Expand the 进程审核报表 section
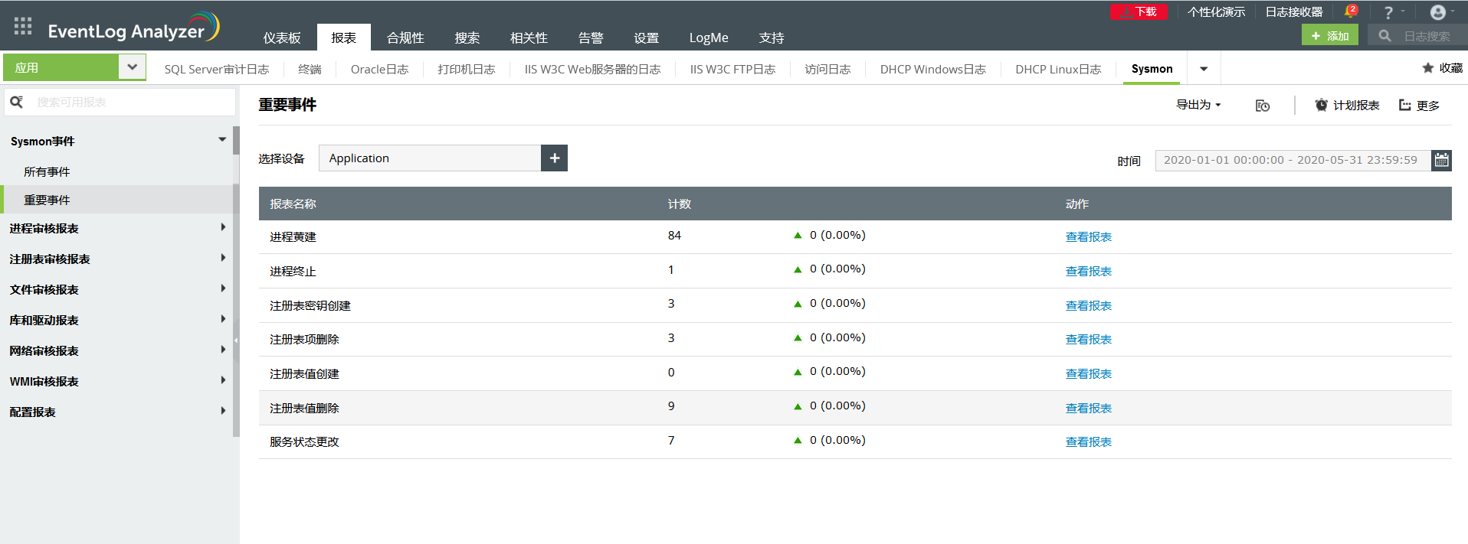The image size is (1468, 544). tap(223, 227)
